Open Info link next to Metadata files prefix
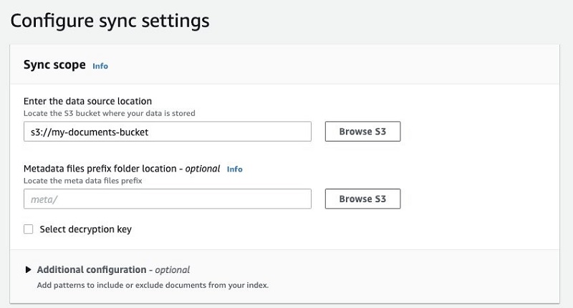573x308 pixels. pos(235,169)
